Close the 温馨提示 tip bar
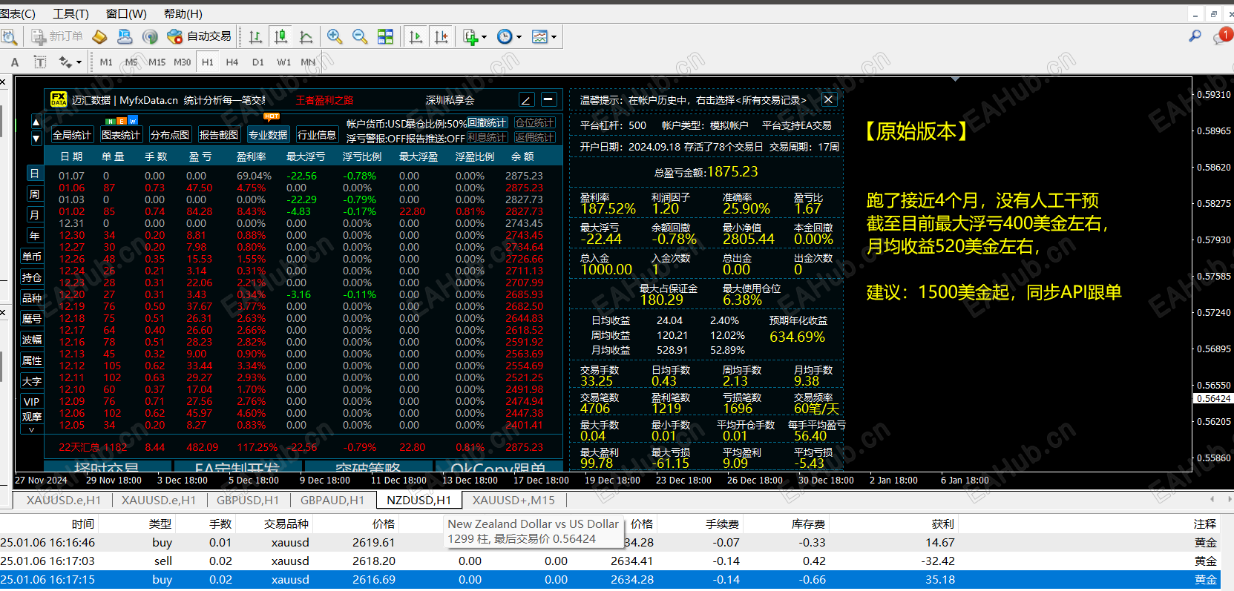1234x591 pixels. [x=829, y=99]
